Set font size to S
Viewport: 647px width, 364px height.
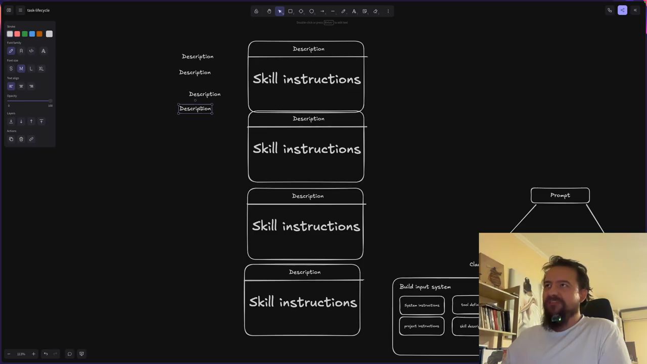11,69
